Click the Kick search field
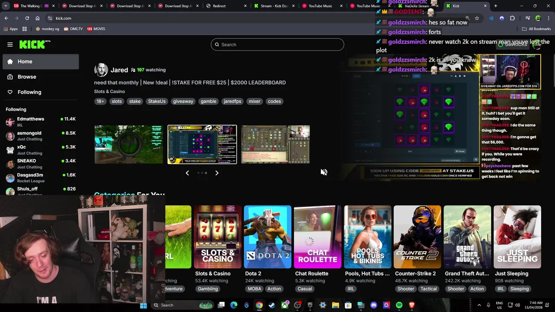This screenshot has height=312, width=555. click(277, 45)
